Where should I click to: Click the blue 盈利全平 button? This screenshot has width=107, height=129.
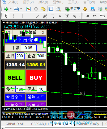(x=36, y=97)
